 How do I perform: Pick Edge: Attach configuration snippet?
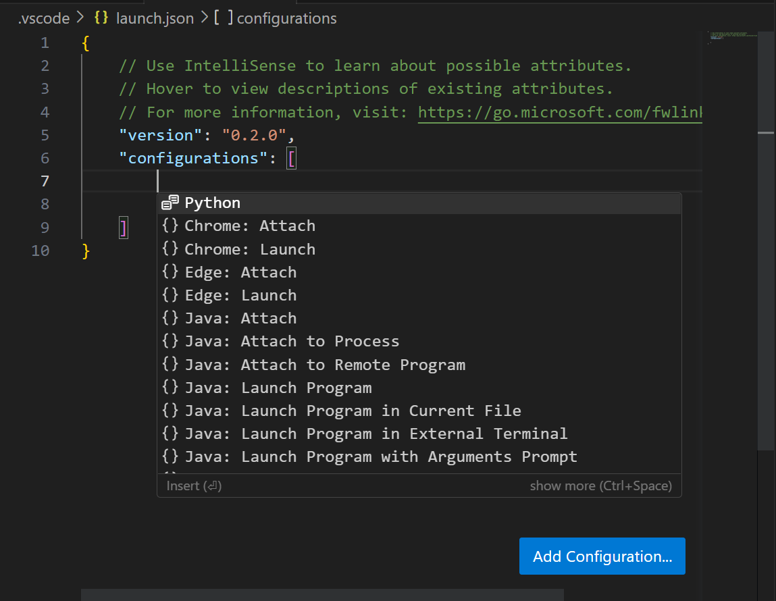click(x=419, y=272)
